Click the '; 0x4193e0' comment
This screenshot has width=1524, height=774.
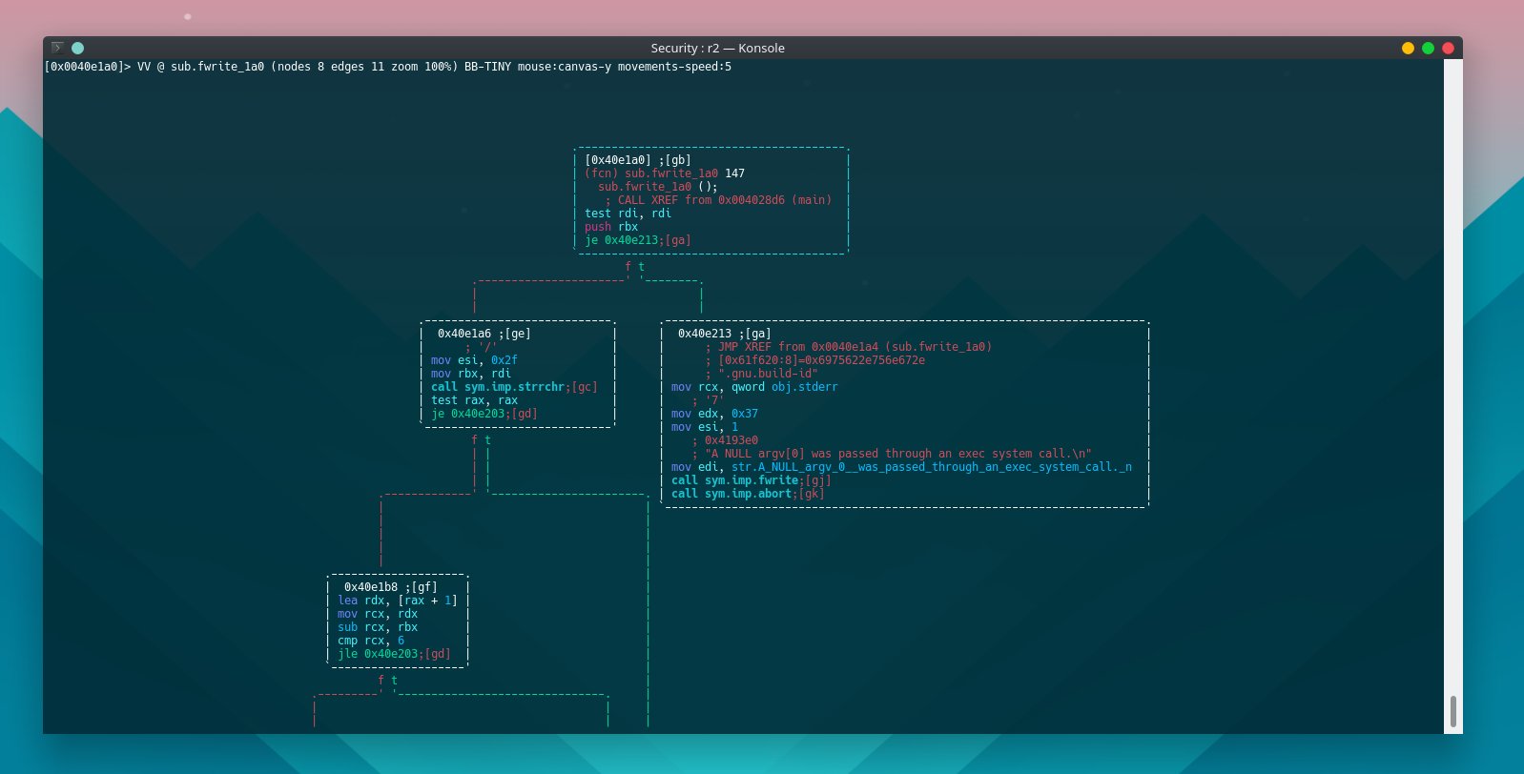point(725,440)
